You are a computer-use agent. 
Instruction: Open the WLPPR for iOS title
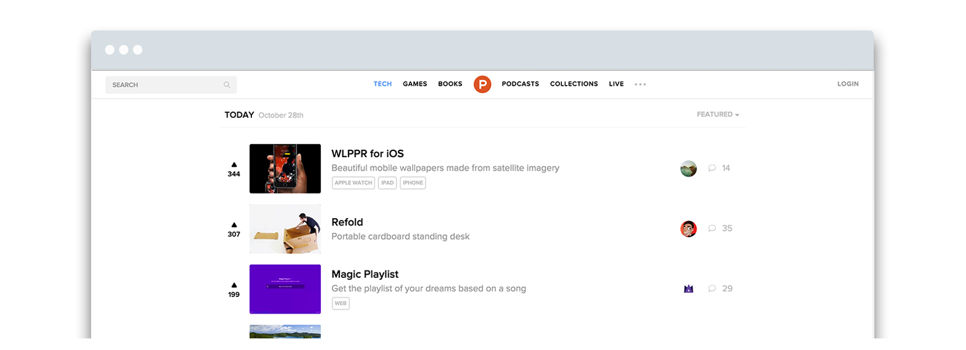pos(367,153)
